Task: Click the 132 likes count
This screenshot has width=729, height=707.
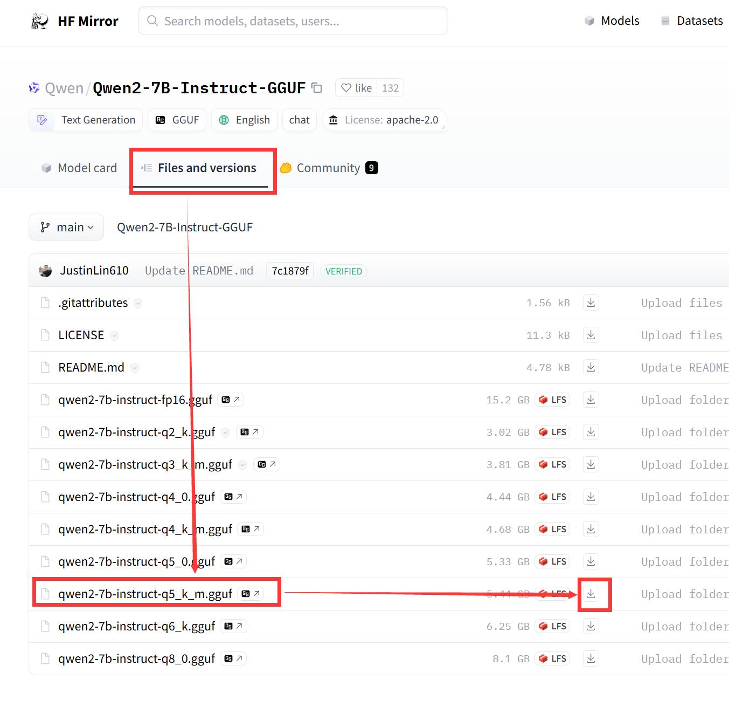Action: point(390,88)
